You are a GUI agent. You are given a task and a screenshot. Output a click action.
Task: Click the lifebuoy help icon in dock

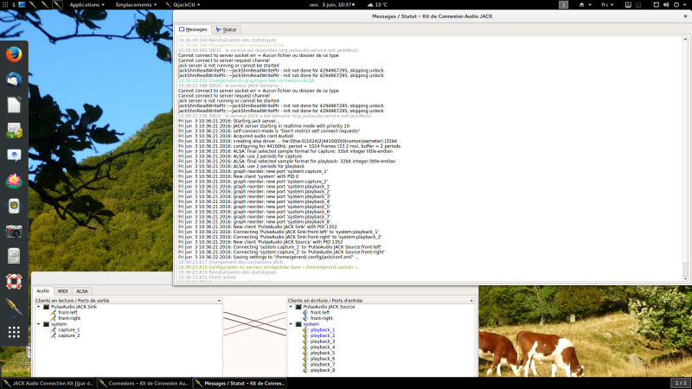point(15,281)
